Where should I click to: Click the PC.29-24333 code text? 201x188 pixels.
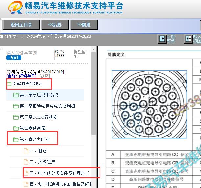[x=60, y=54]
